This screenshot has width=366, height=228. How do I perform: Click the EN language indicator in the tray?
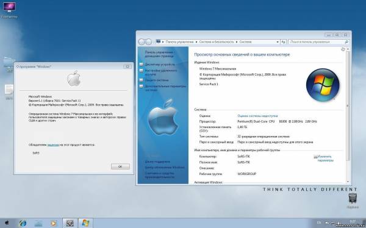(319, 223)
